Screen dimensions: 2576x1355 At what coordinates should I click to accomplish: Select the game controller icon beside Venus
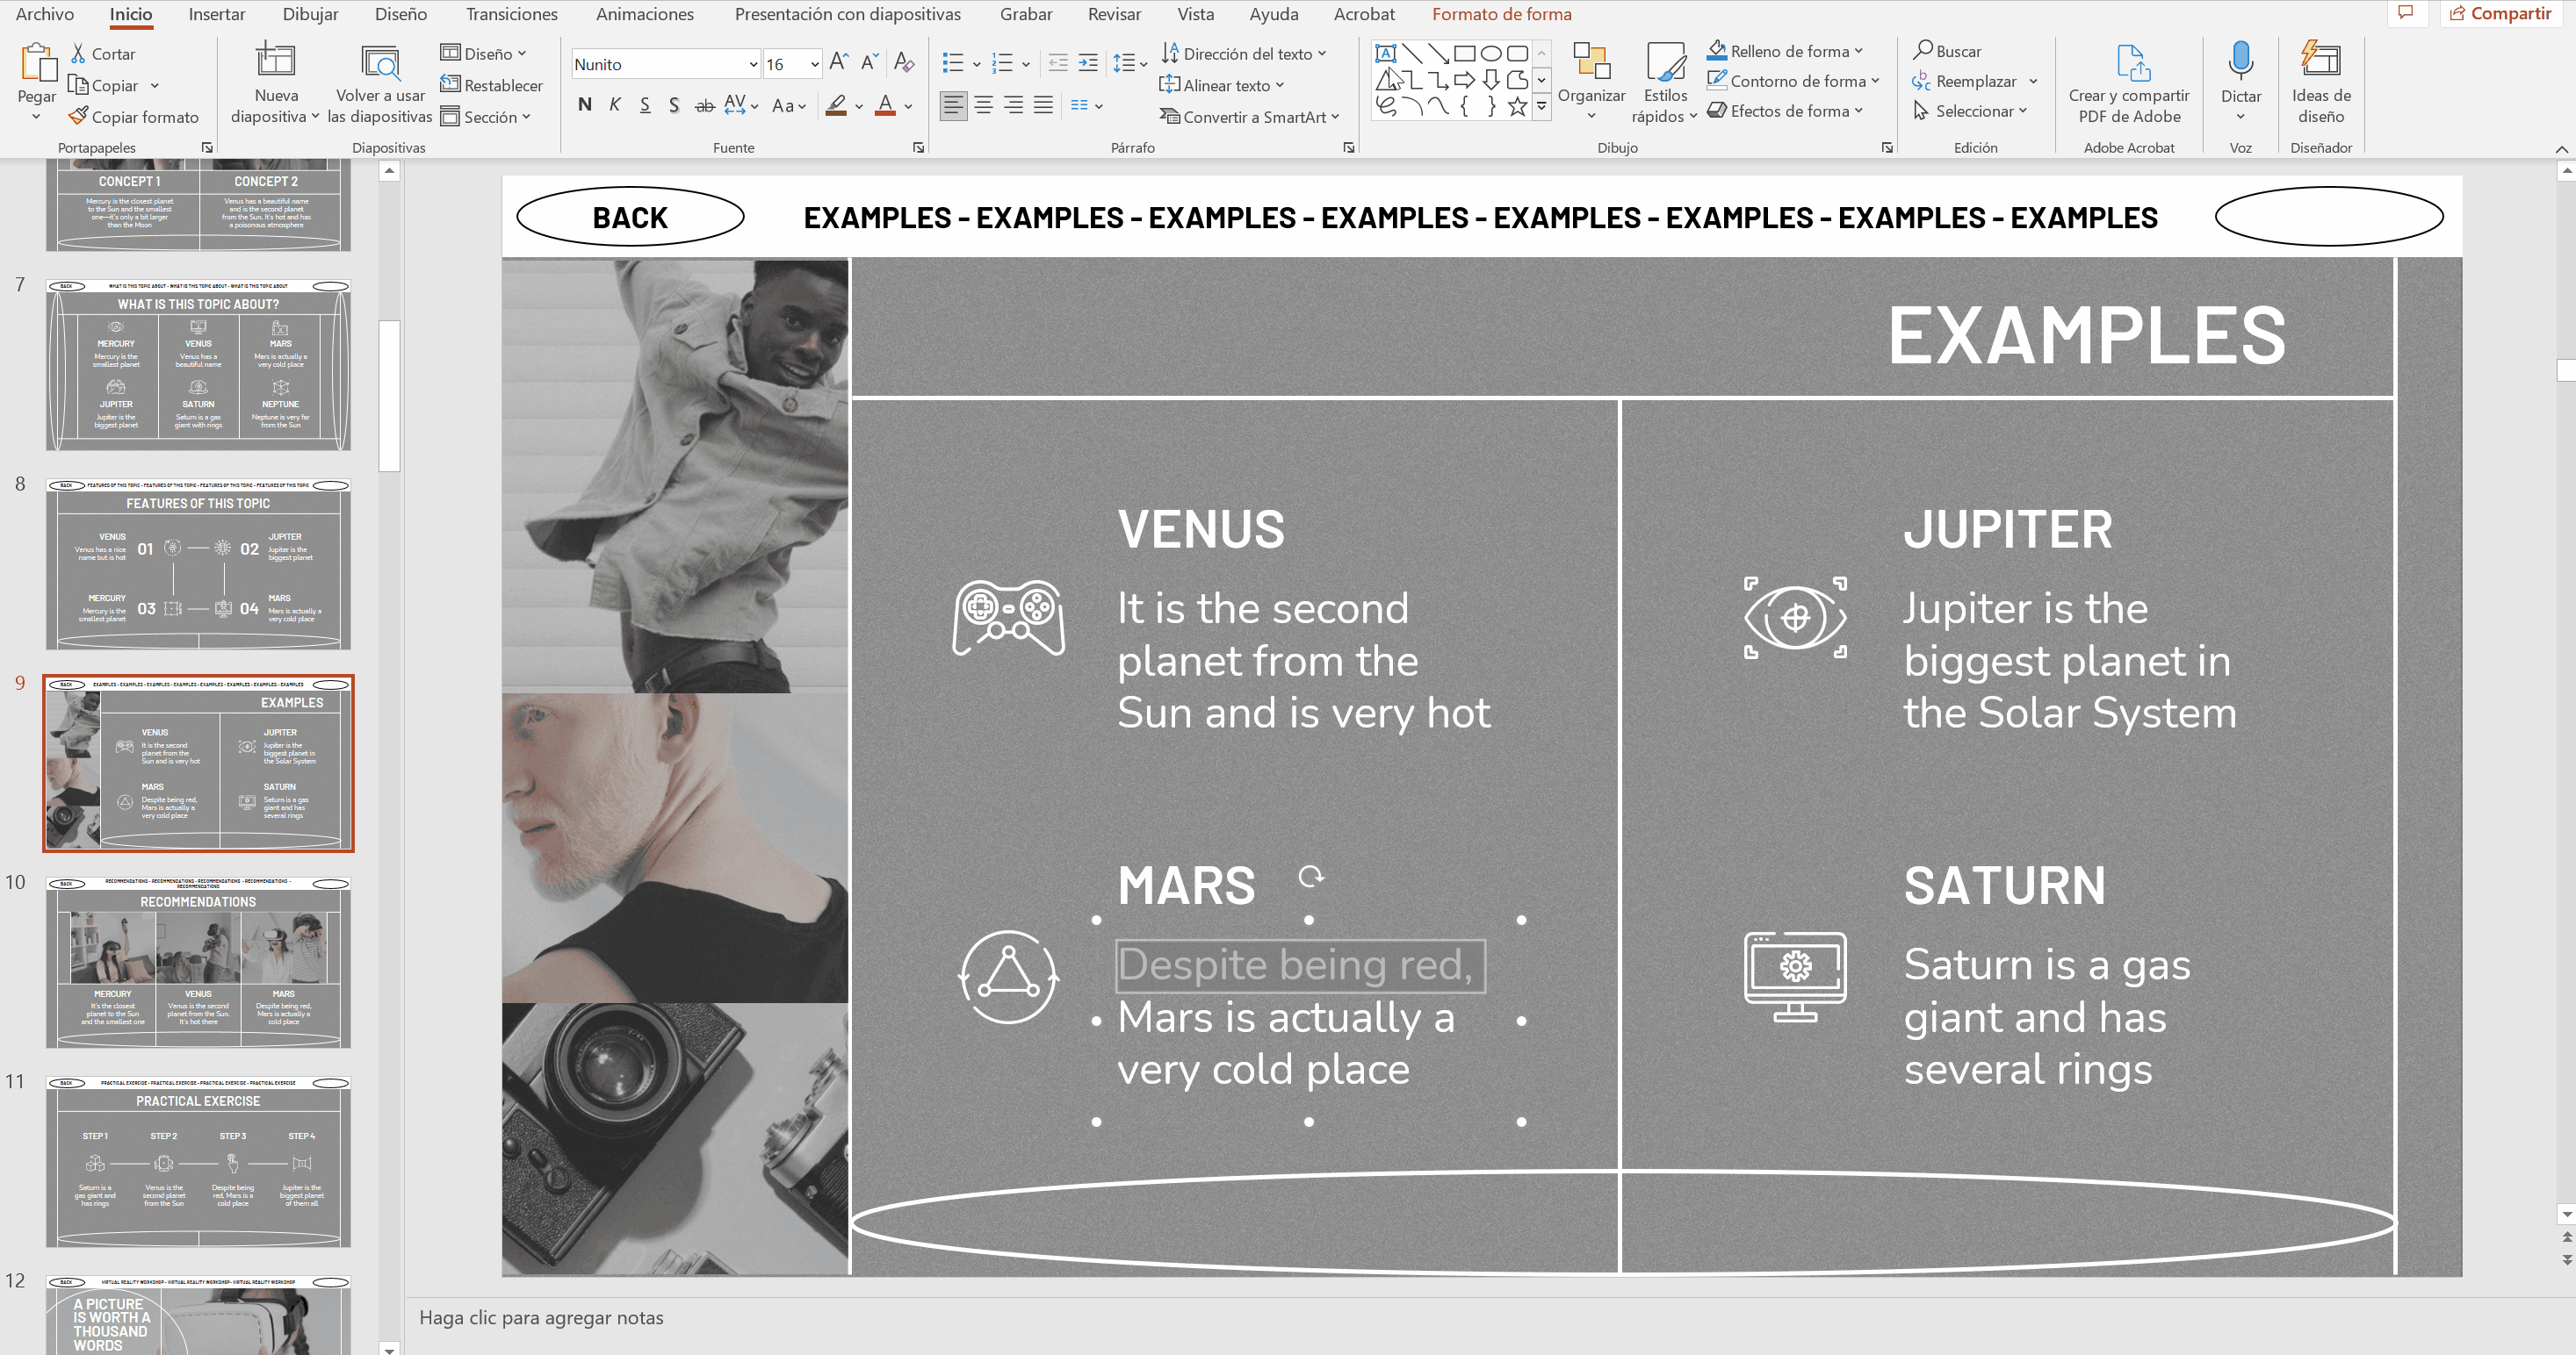coord(1008,618)
